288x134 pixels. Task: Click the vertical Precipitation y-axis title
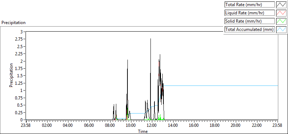tap(11, 75)
